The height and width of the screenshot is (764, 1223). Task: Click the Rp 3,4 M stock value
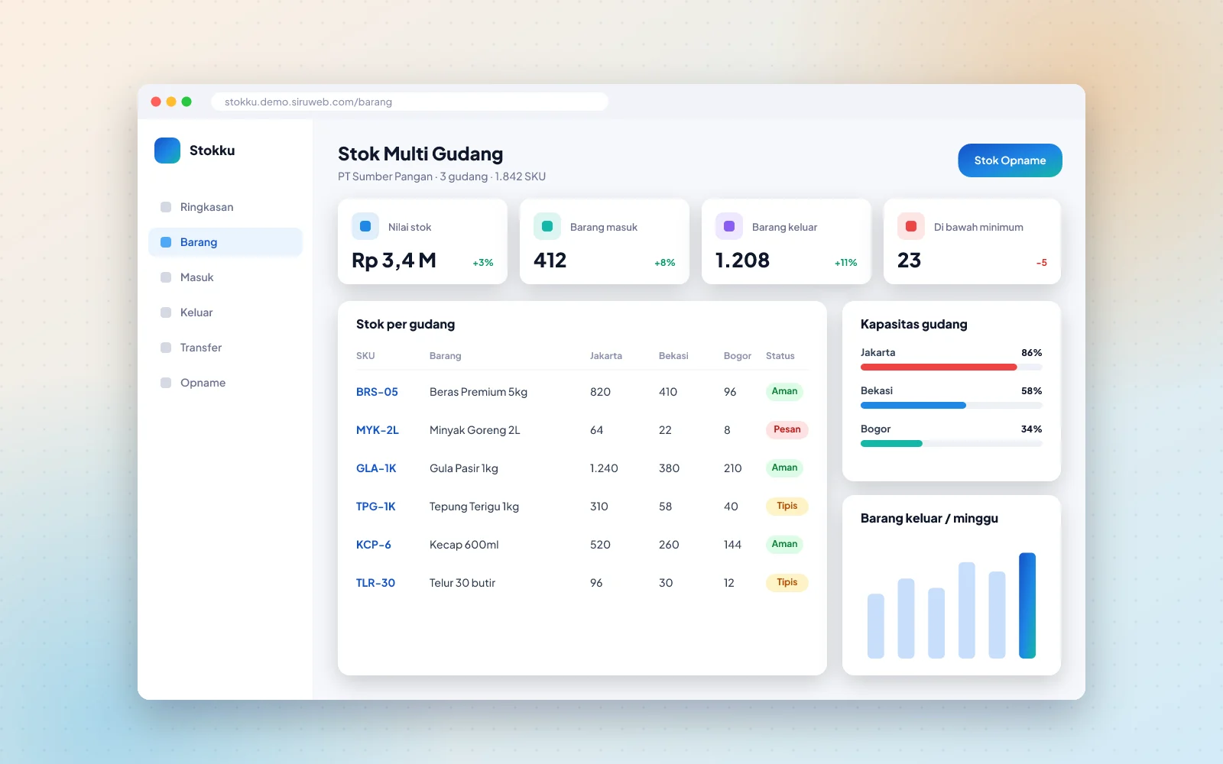point(394,261)
